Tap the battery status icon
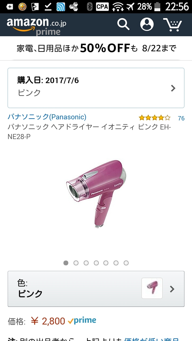The width and height of the screenshot is (192, 341). pyautogui.click(x=158, y=7)
